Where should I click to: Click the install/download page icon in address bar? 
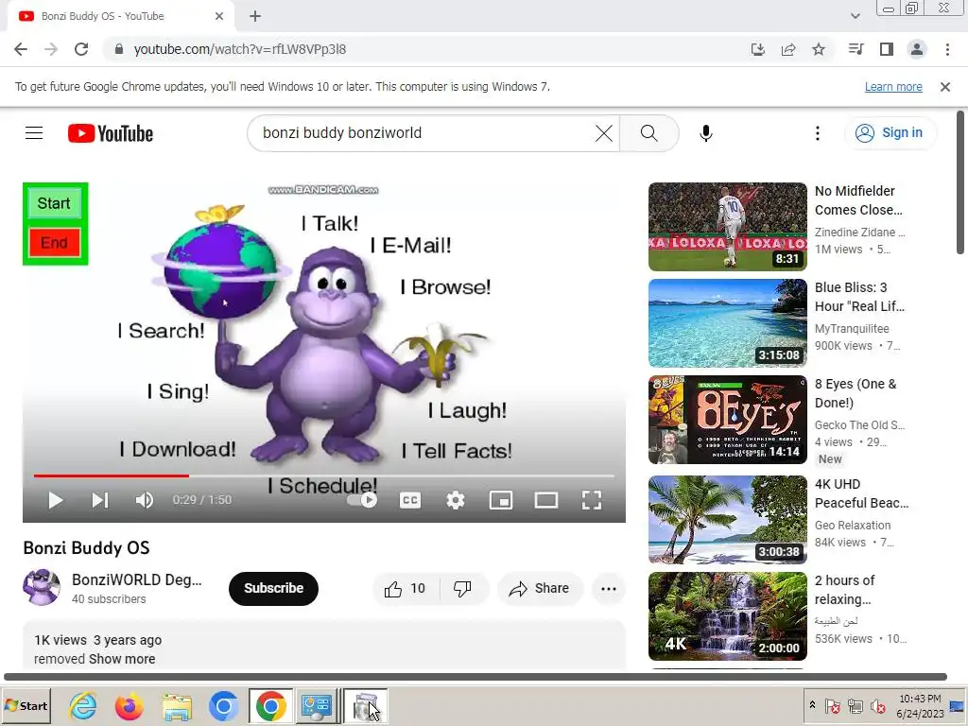[758, 49]
